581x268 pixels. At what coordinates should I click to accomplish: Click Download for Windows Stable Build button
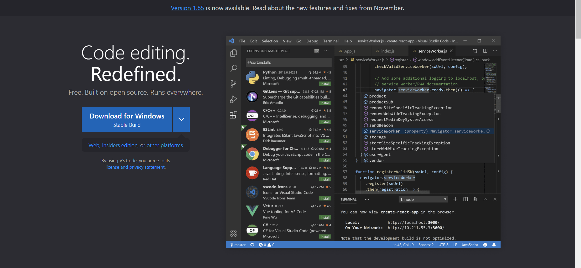(x=127, y=119)
